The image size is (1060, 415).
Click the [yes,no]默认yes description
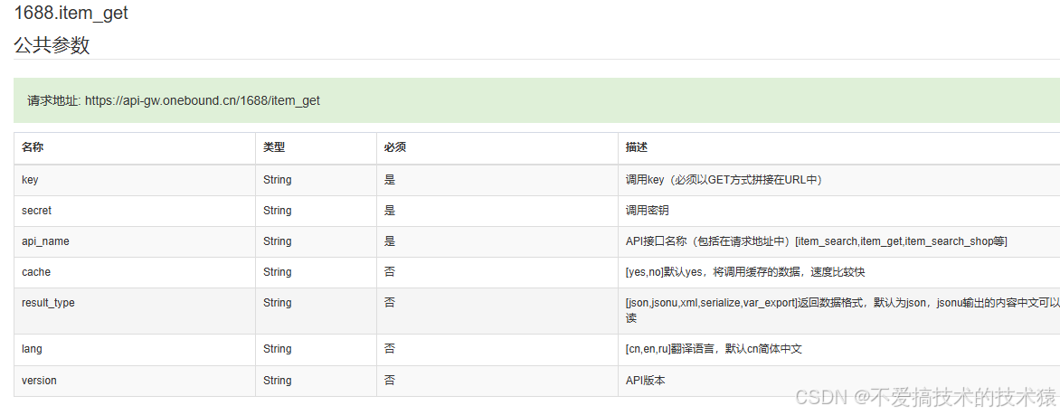(x=745, y=272)
